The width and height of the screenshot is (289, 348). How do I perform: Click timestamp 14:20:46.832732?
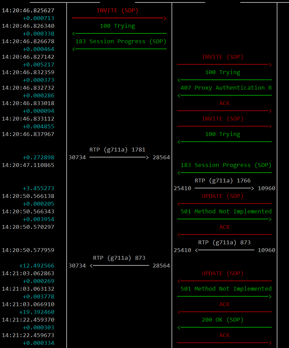click(x=28, y=88)
